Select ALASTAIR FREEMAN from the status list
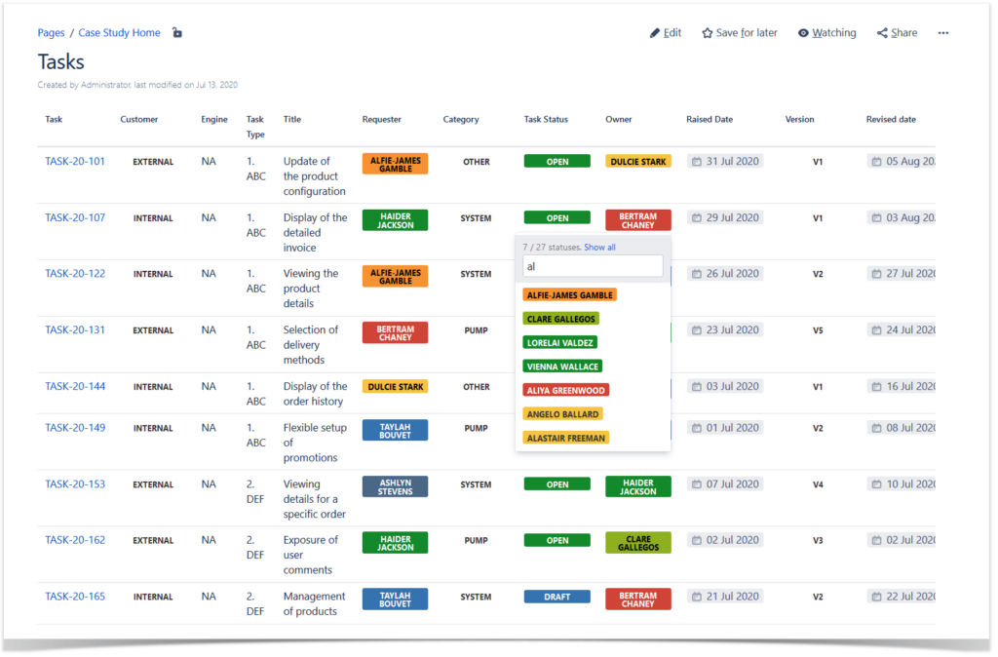The width and height of the screenshot is (998, 657). coord(565,438)
